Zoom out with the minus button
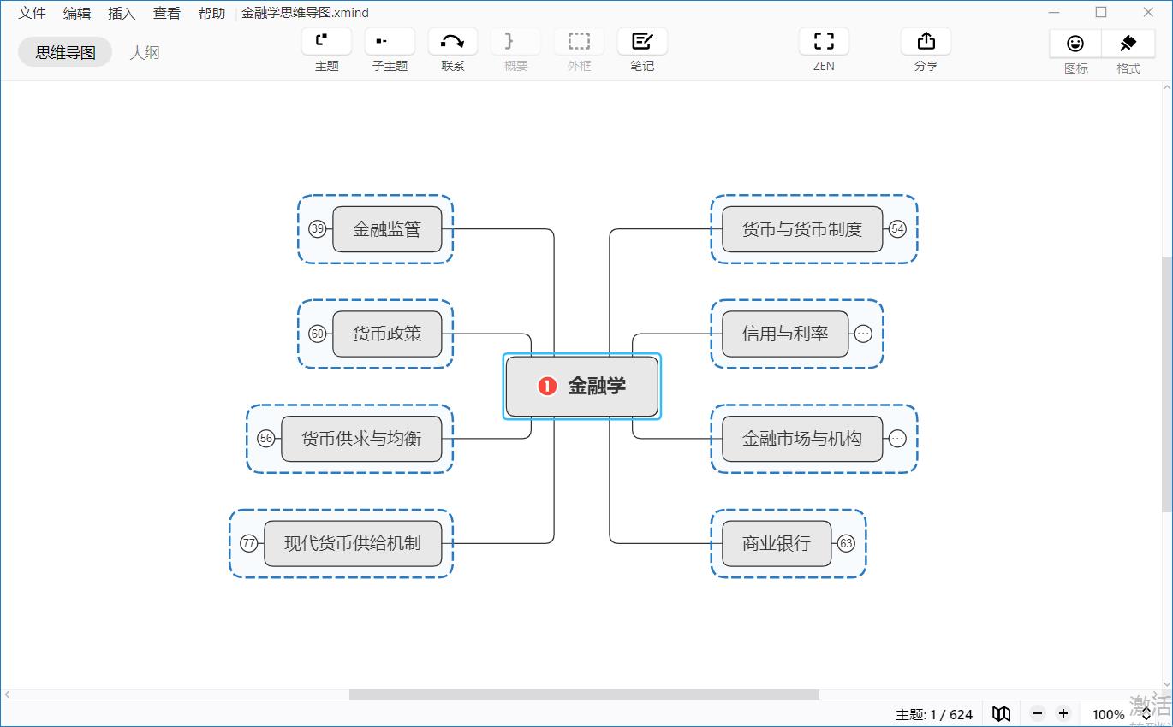The height and width of the screenshot is (727, 1173). pos(1038,713)
